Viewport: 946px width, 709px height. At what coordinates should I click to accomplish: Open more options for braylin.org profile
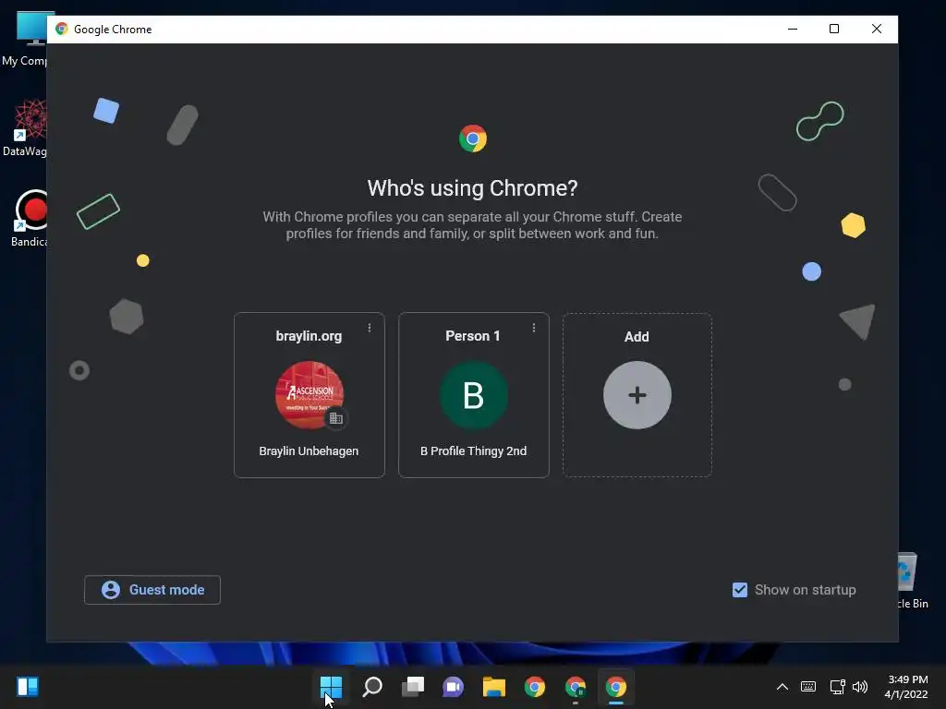click(370, 328)
